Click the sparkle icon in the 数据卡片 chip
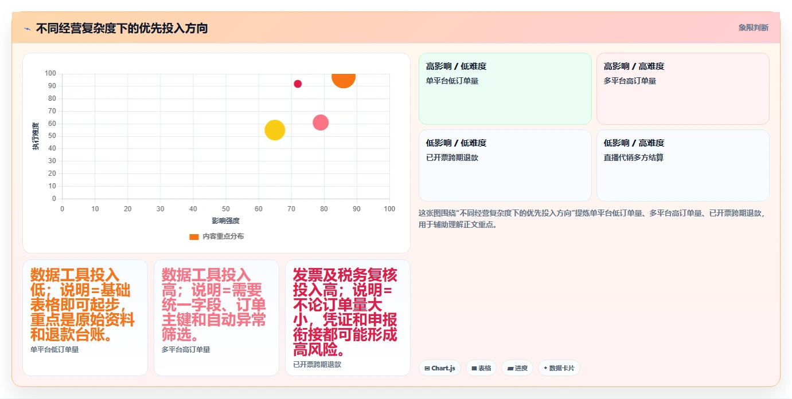Viewport: 792px width, 399px height. pyautogui.click(x=545, y=368)
